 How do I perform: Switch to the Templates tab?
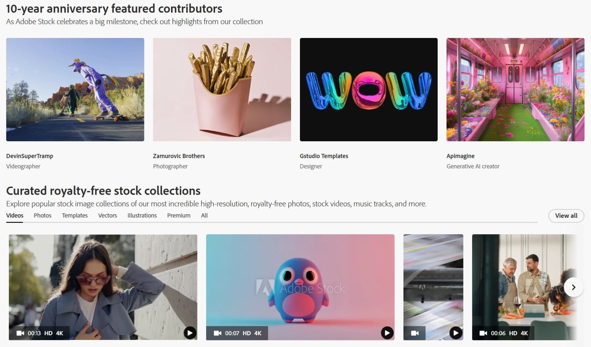click(x=75, y=215)
